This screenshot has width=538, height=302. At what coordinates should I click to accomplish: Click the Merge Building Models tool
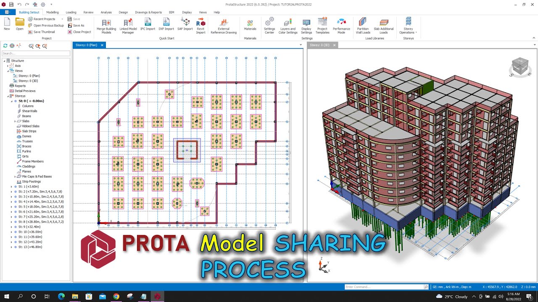(106, 26)
